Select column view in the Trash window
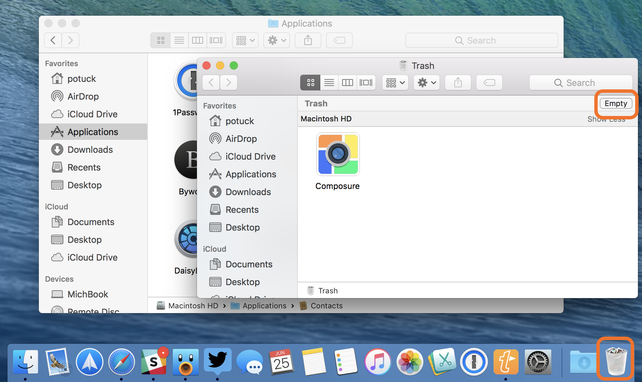 click(347, 82)
